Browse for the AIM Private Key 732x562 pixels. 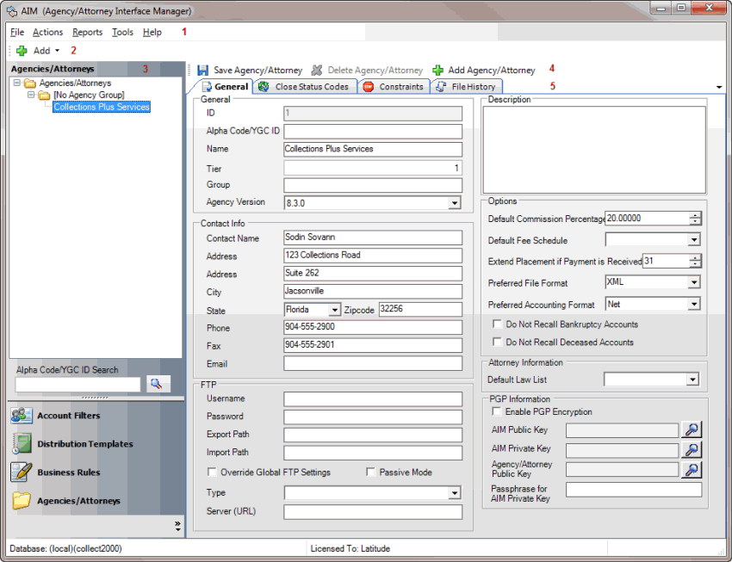(691, 449)
